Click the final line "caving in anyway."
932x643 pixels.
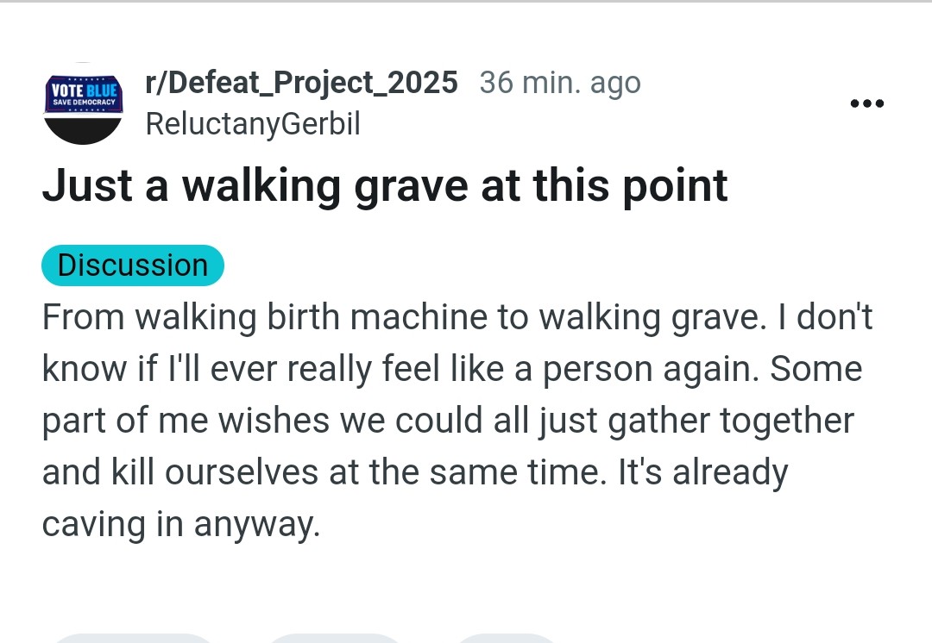[181, 524]
